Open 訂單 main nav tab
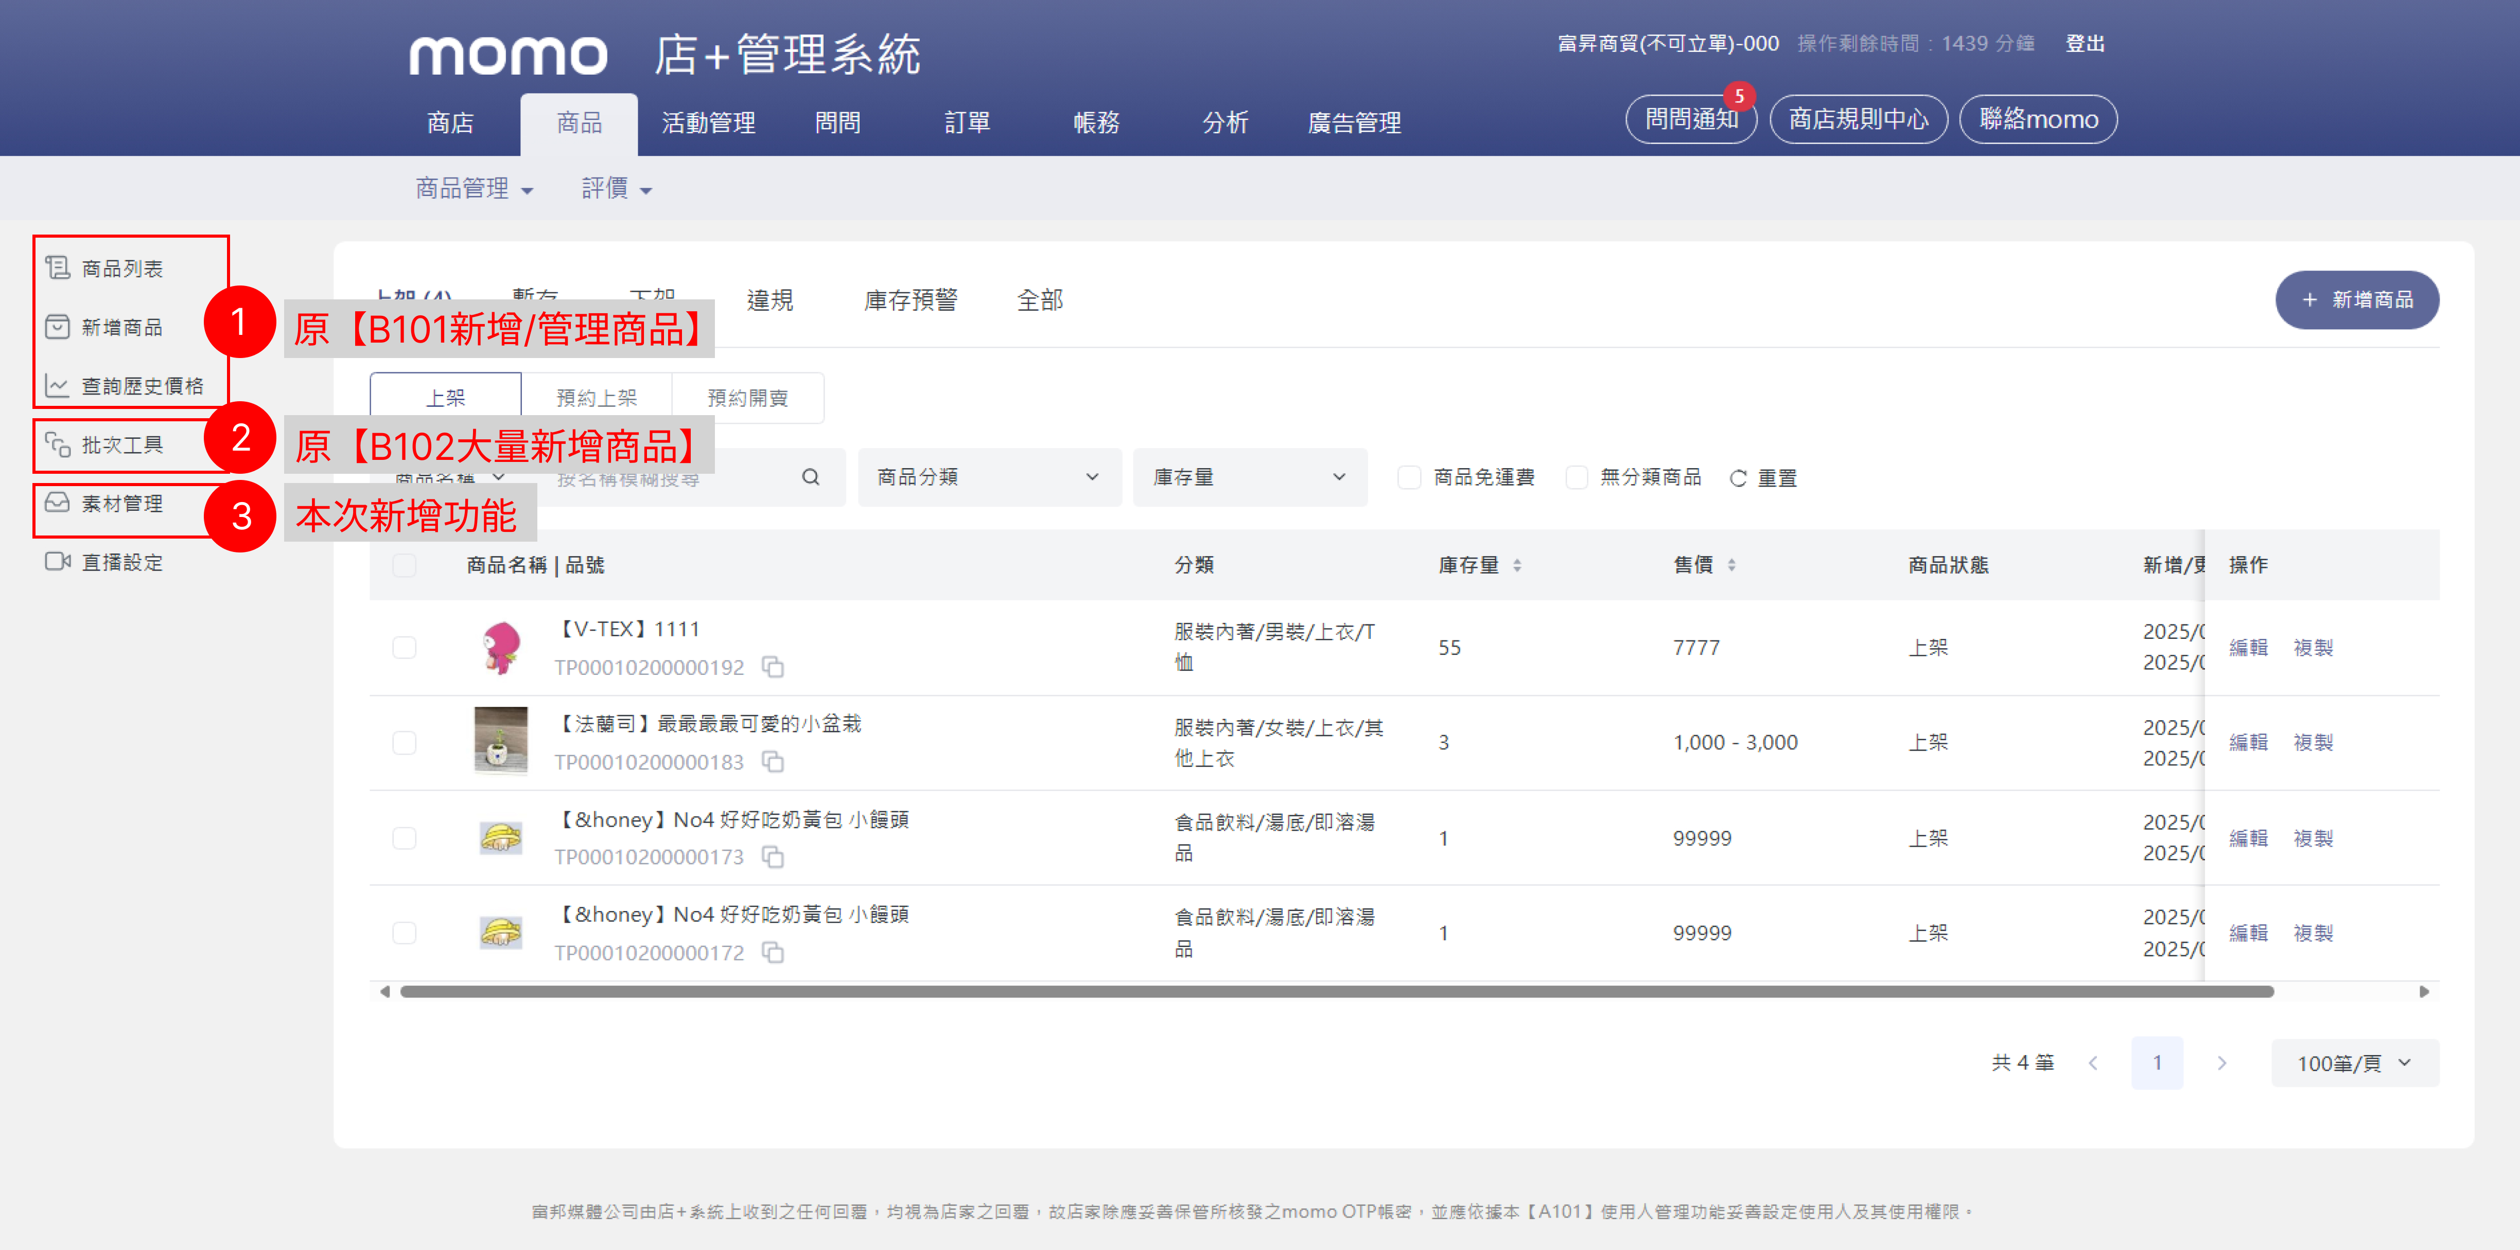2520x1250 pixels. click(x=967, y=123)
